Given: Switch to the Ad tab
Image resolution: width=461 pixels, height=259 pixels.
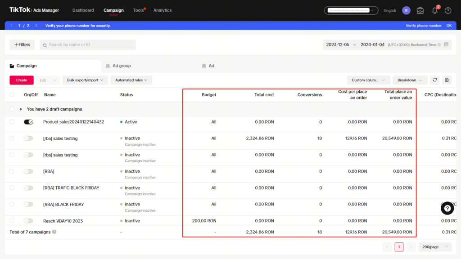Looking at the screenshot, I should pos(208,66).
